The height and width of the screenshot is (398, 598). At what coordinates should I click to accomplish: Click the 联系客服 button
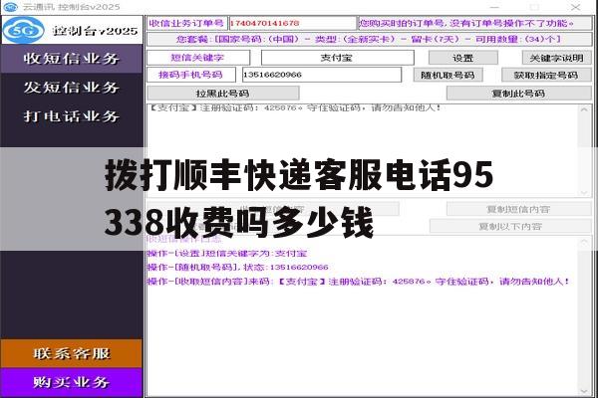click(72, 353)
